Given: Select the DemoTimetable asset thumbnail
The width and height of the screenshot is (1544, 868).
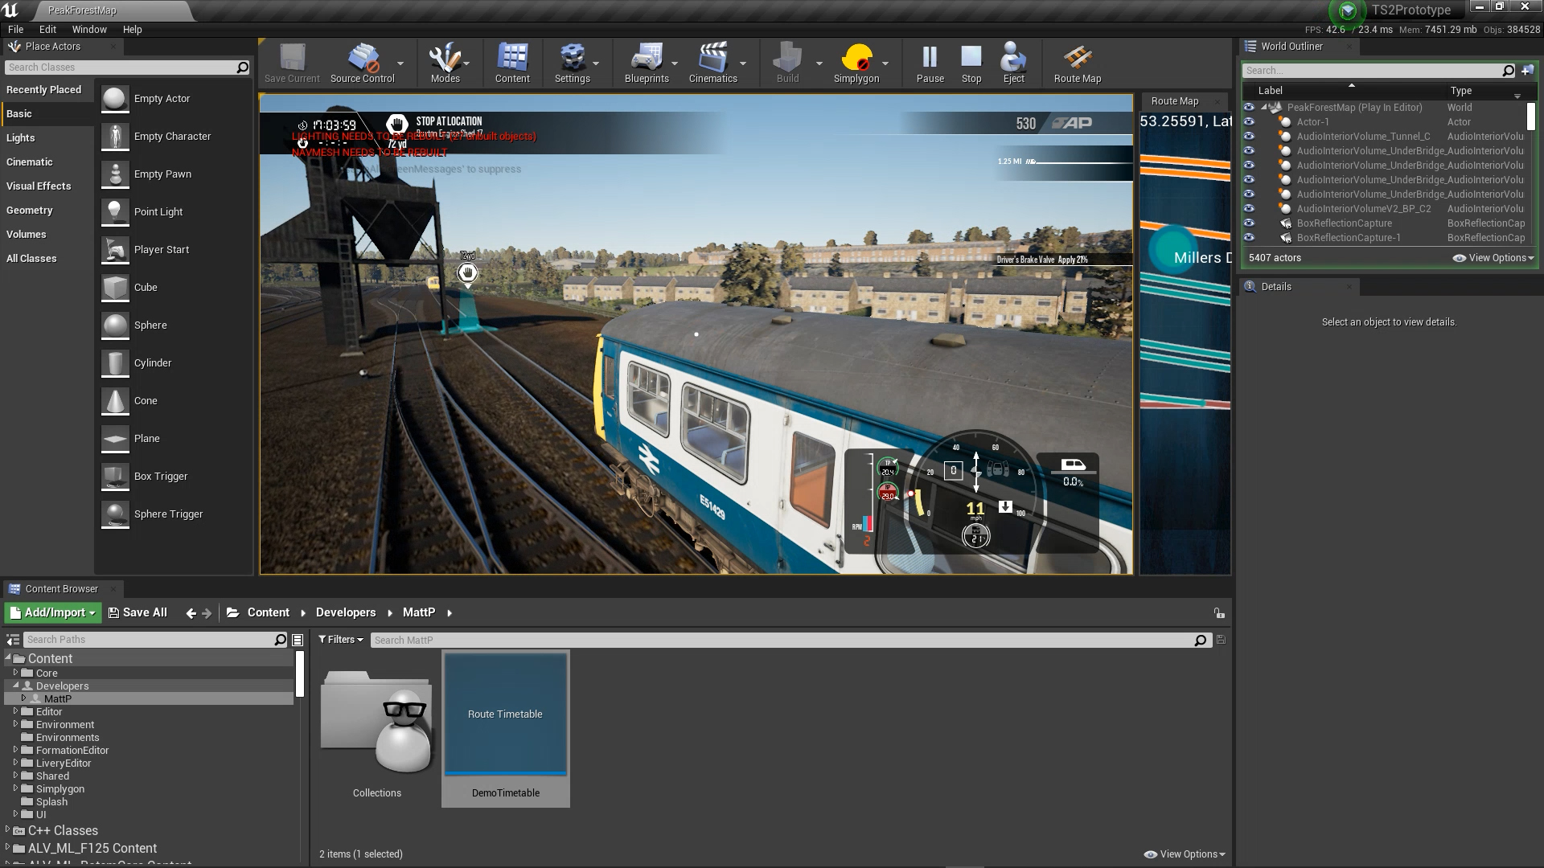Looking at the screenshot, I should click(x=505, y=713).
